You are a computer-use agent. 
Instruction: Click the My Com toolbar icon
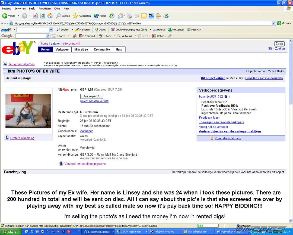(151, 16)
